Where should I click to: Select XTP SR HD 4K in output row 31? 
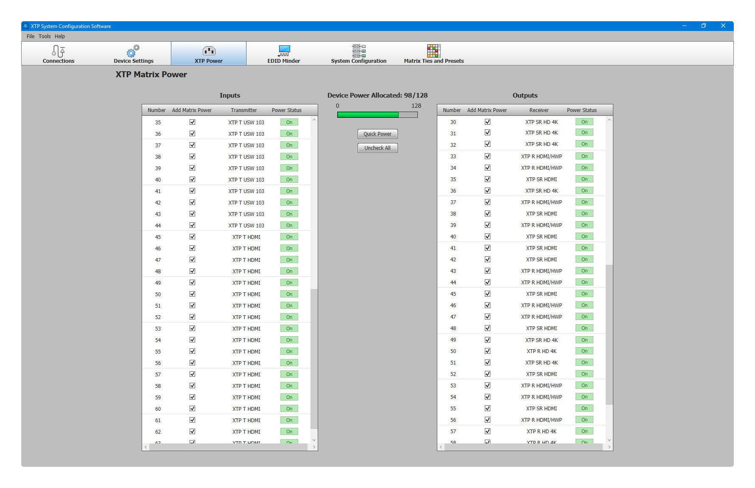[x=542, y=133]
